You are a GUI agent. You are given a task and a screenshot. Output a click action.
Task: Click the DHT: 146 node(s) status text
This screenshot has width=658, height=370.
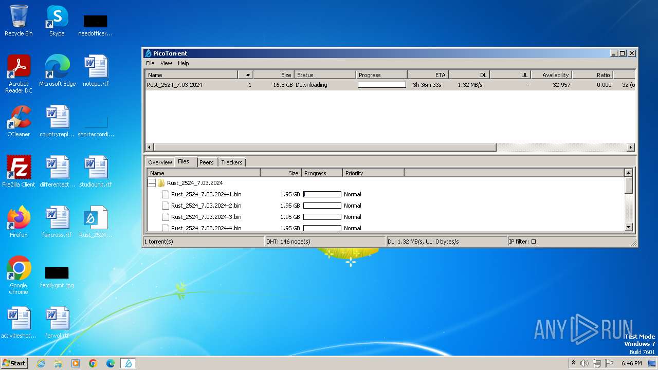click(288, 242)
